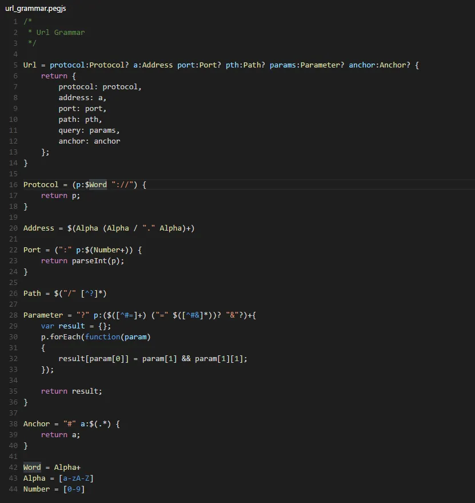Click the Url Grammar comment on line 2

click(x=55, y=32)
